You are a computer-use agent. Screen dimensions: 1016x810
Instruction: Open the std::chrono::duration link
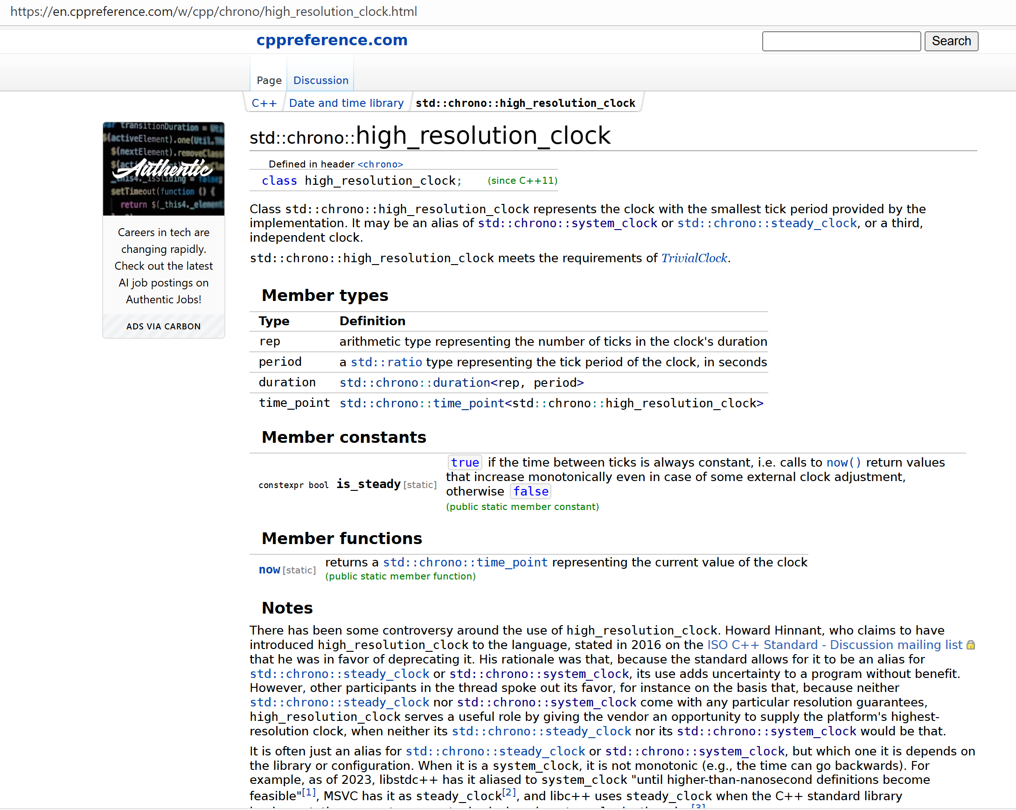(415, 382)
